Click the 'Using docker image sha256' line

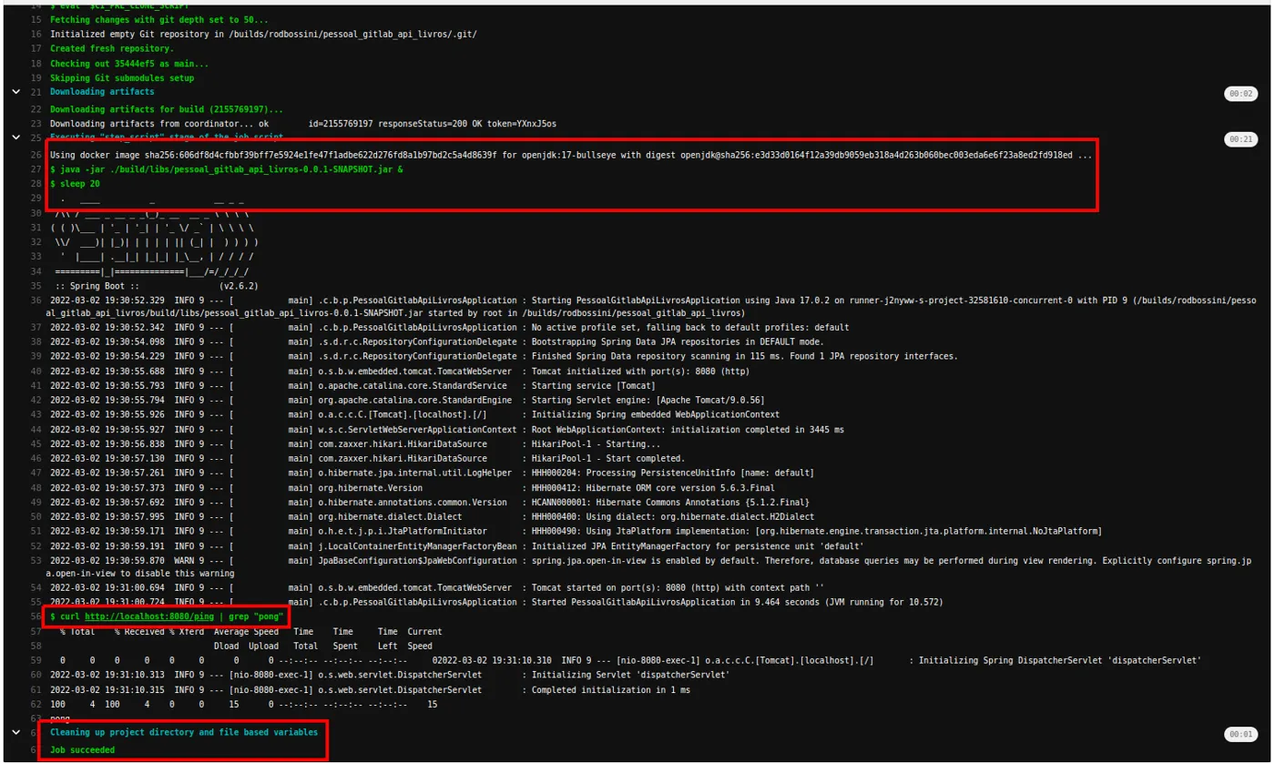[x=571, y=155]
